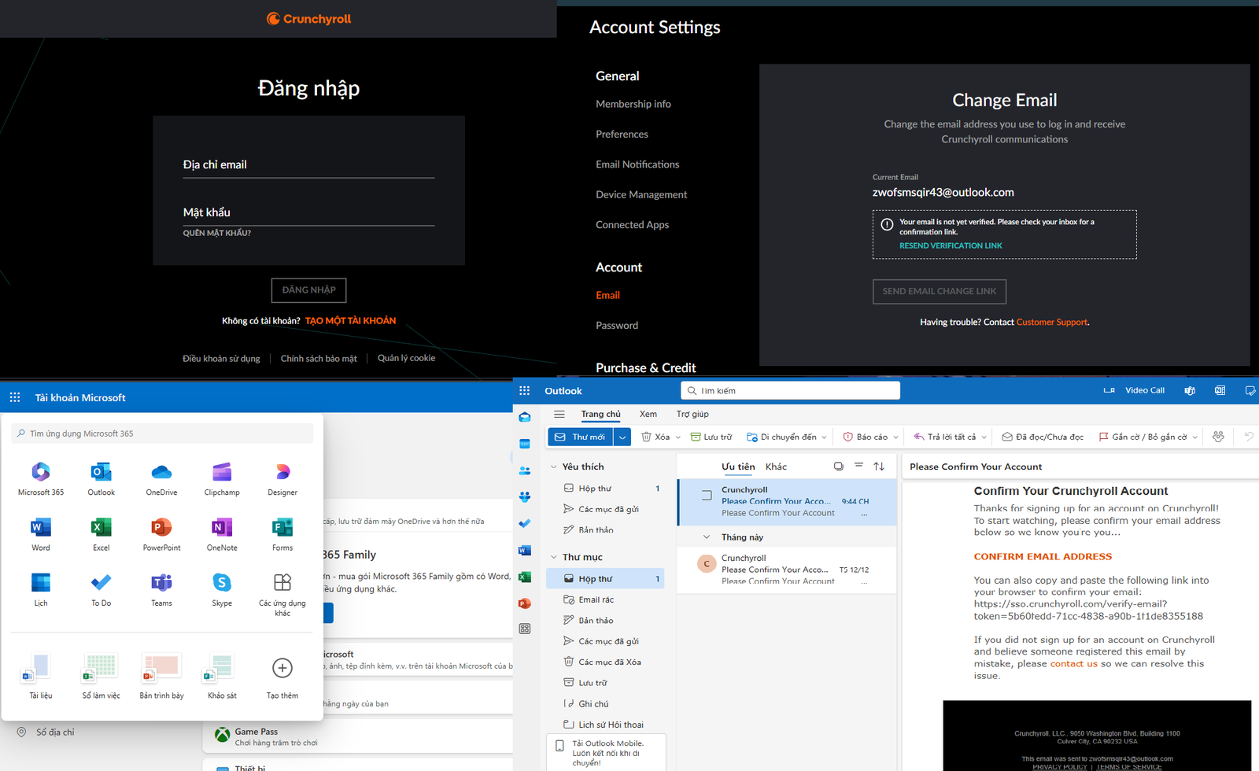Open Clipchamp in the app launcher
This screenshot has width=1259, height=771.
tap(222, 478)
